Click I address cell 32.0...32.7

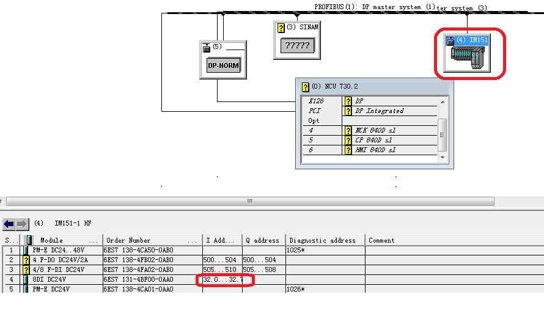(x=222, y=279)
